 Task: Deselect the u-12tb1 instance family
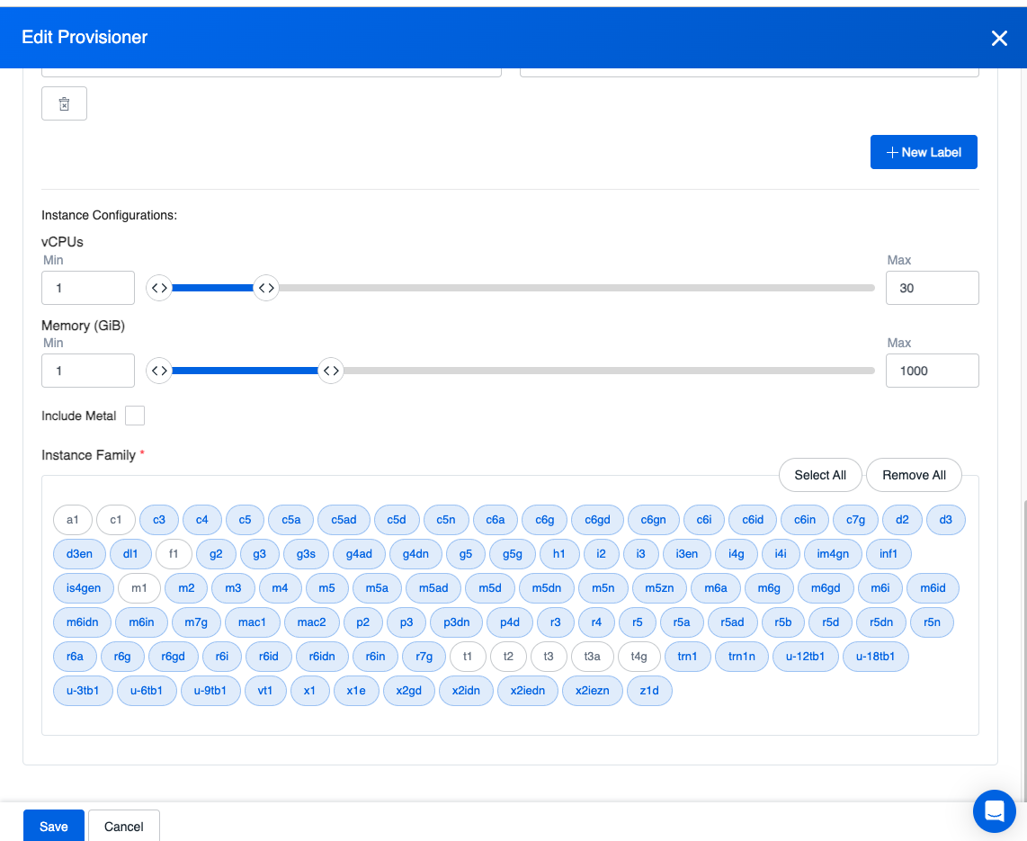coord(806,656)
